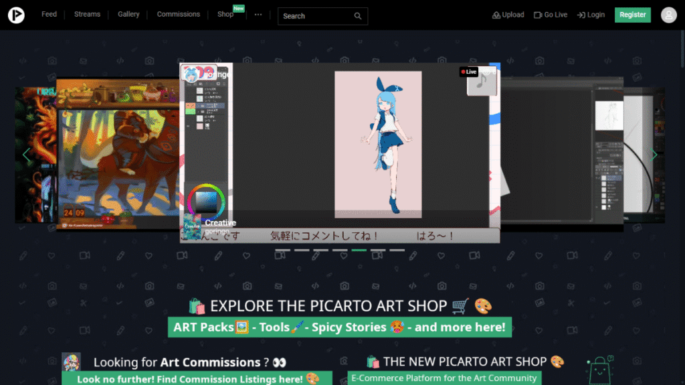Click the red Live badge on stream
This screenshot has width=685, height=385.
pyautogui.click(x=468, y=72)
